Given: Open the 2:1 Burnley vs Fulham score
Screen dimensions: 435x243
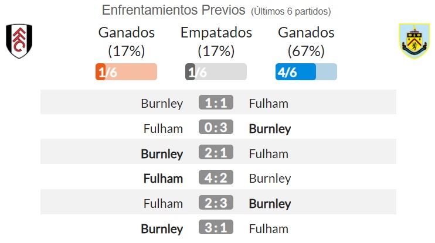Looking at the screenshot, I should tap(216, 152).
